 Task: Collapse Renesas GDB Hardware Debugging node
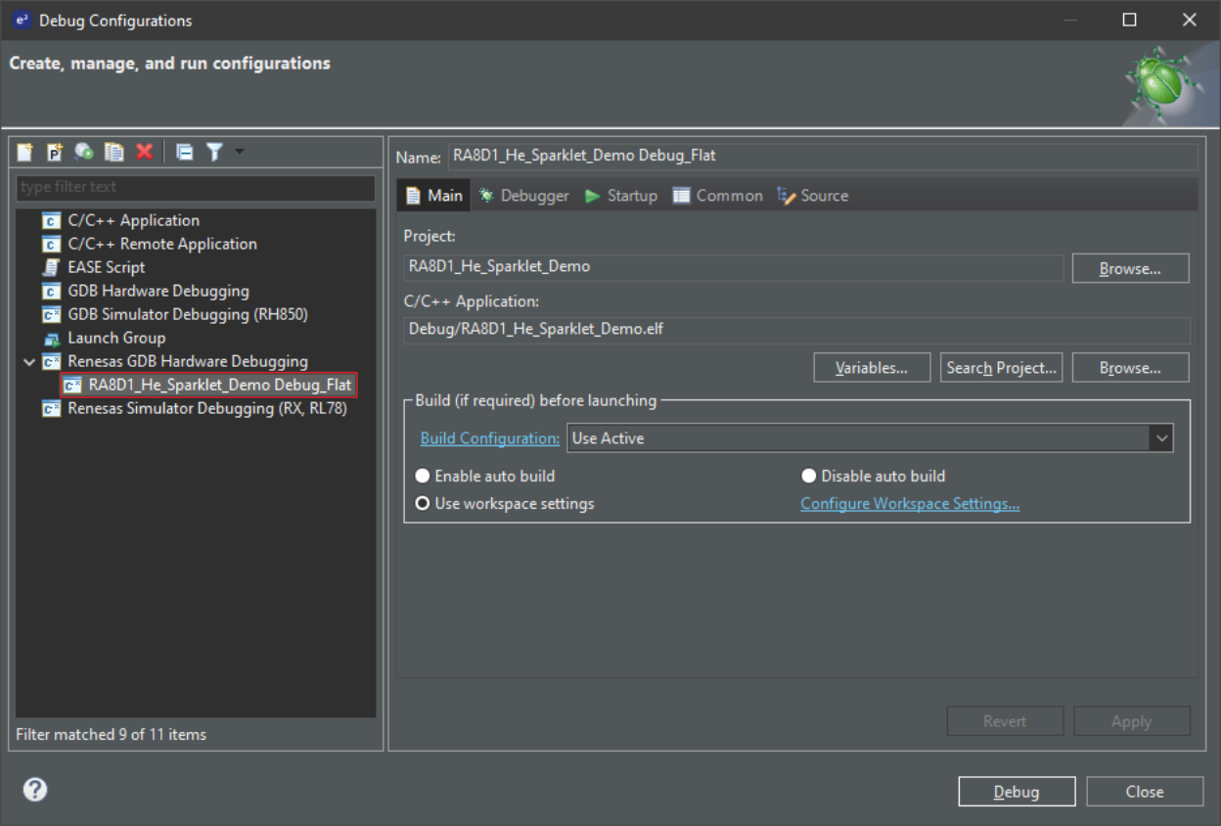29,362
